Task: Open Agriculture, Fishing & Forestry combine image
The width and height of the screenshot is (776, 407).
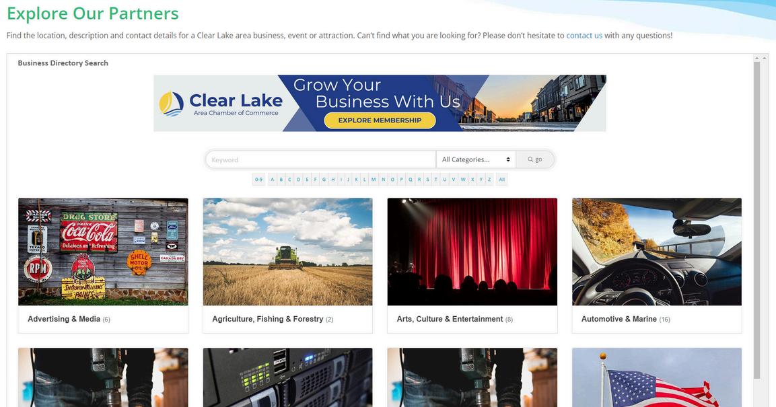Action: 287,252
